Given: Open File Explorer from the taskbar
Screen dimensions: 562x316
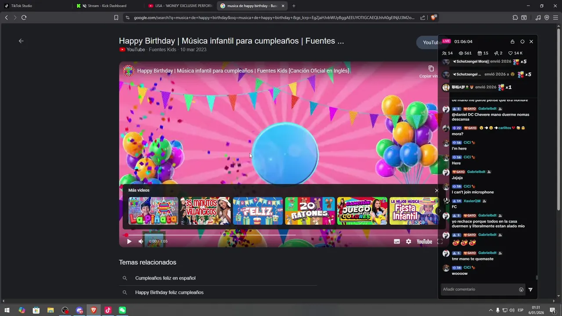Looking at the screenshot, I should coord(50,310).
